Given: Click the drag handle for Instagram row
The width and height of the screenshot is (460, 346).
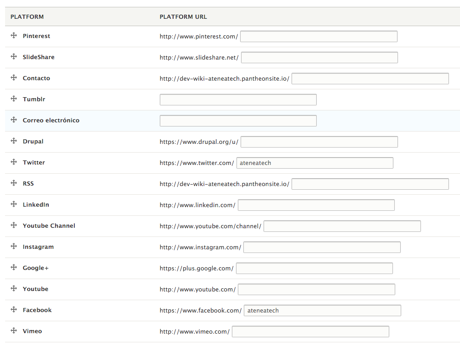Looking at the screenshot, I should 14,247.
